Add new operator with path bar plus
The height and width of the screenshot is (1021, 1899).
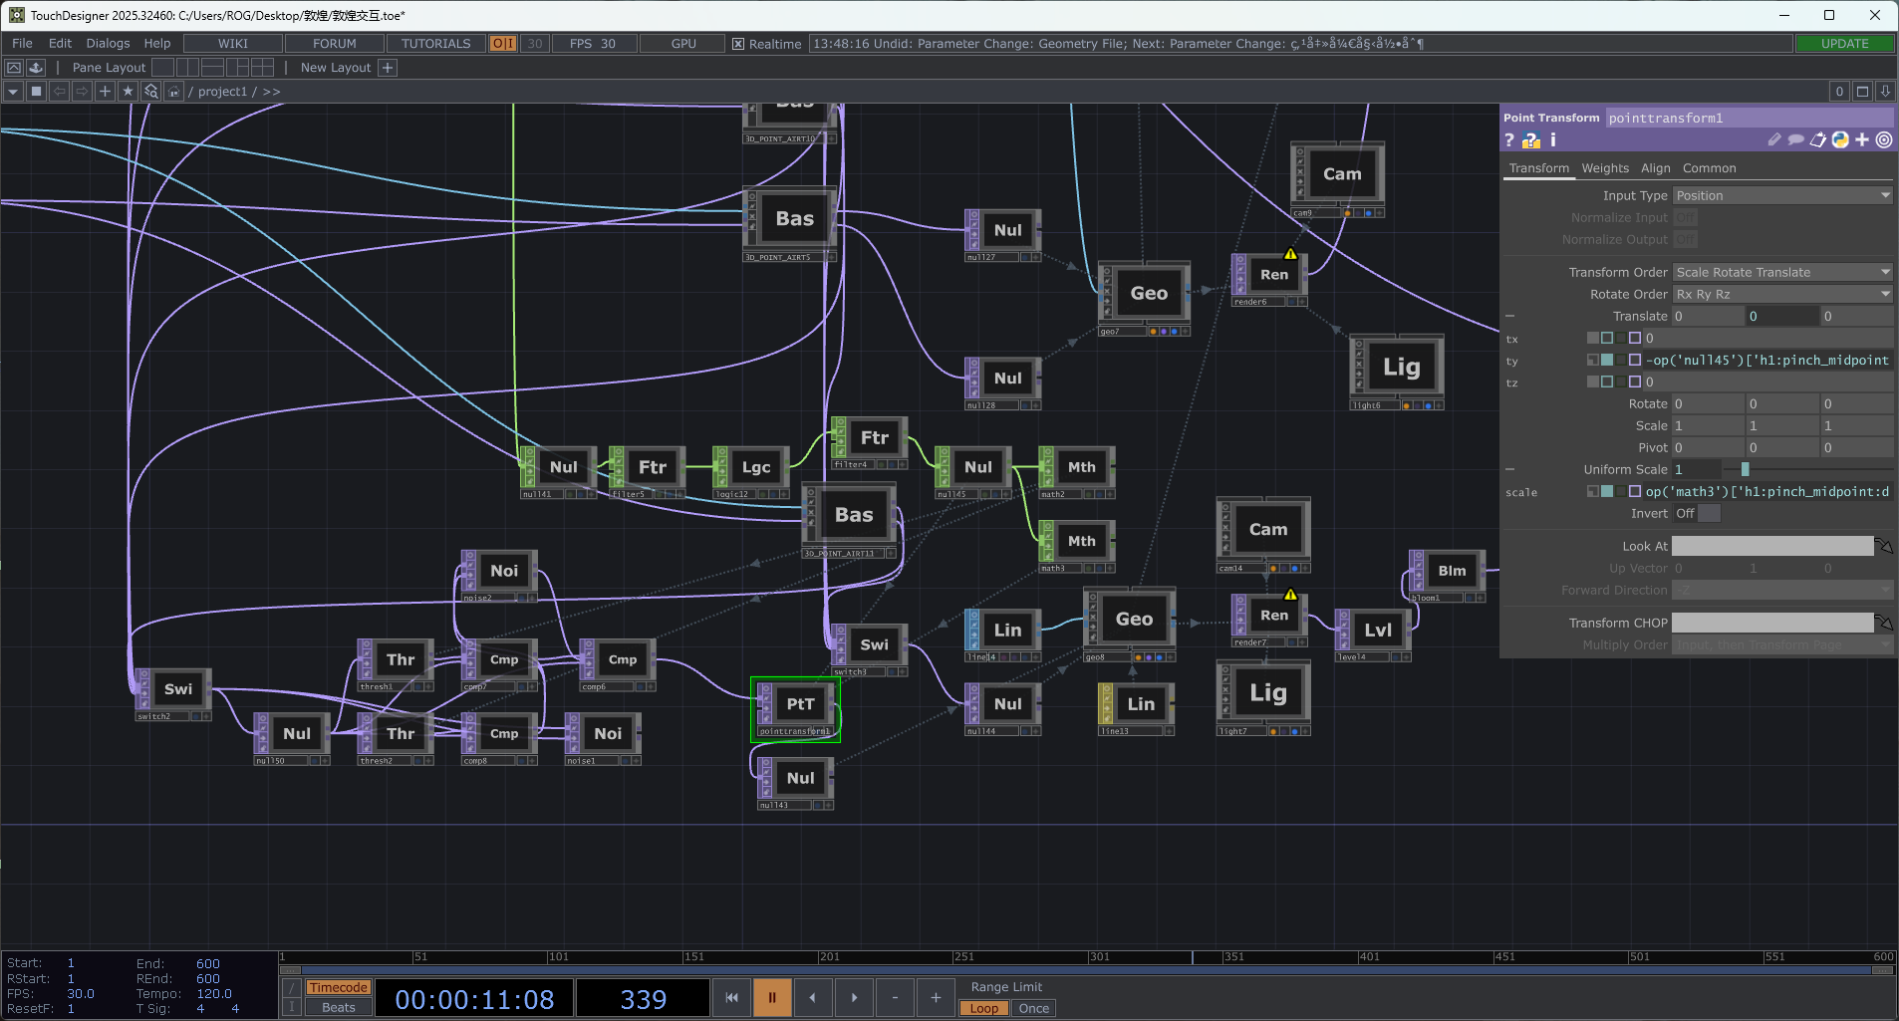(105, 92)
